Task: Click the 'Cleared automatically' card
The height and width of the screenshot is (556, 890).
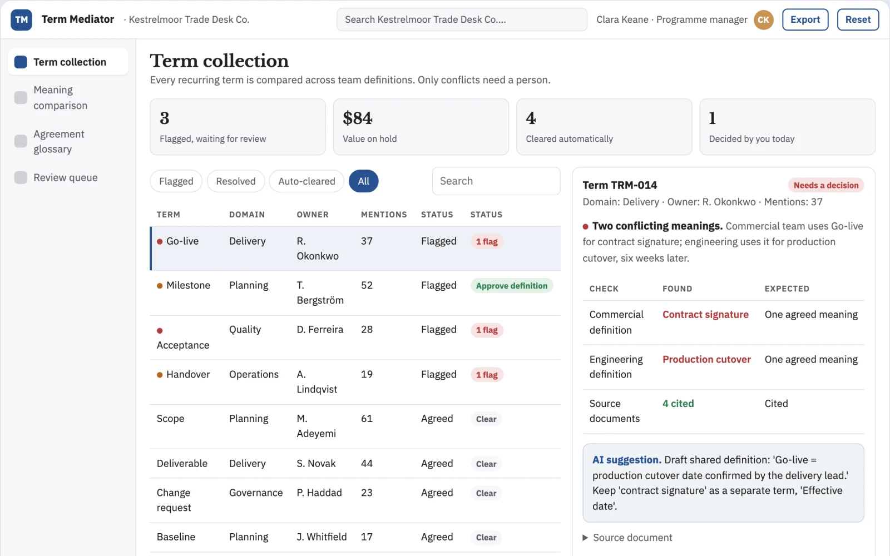Action: pos(604,127)
